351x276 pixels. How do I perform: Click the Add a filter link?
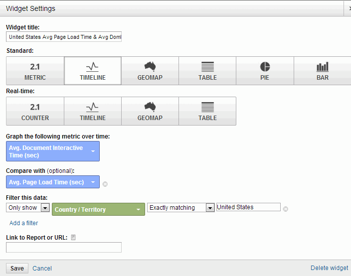24,223
